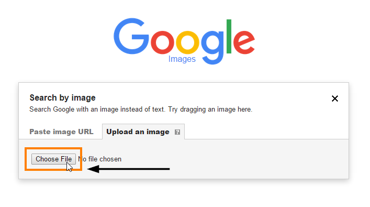Viewport: 370px width, 207px height.
Task: Switch to the Paste image URL tab
Action: pyautogui.click(x=61, y=132)
